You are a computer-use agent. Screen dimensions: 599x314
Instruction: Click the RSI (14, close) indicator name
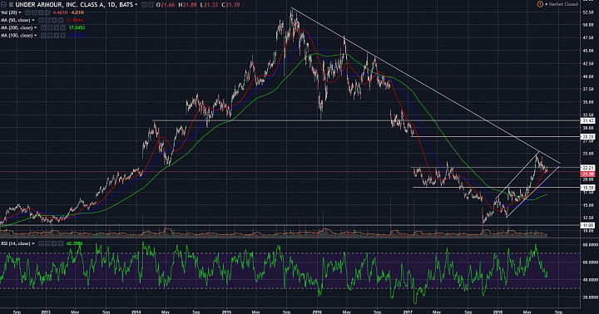[x=15, y=243]
